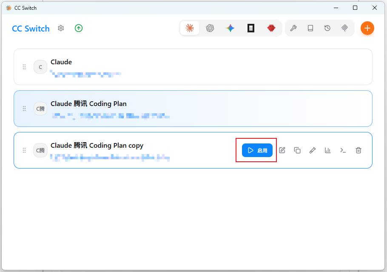Open settings via the gear icon

61,28
